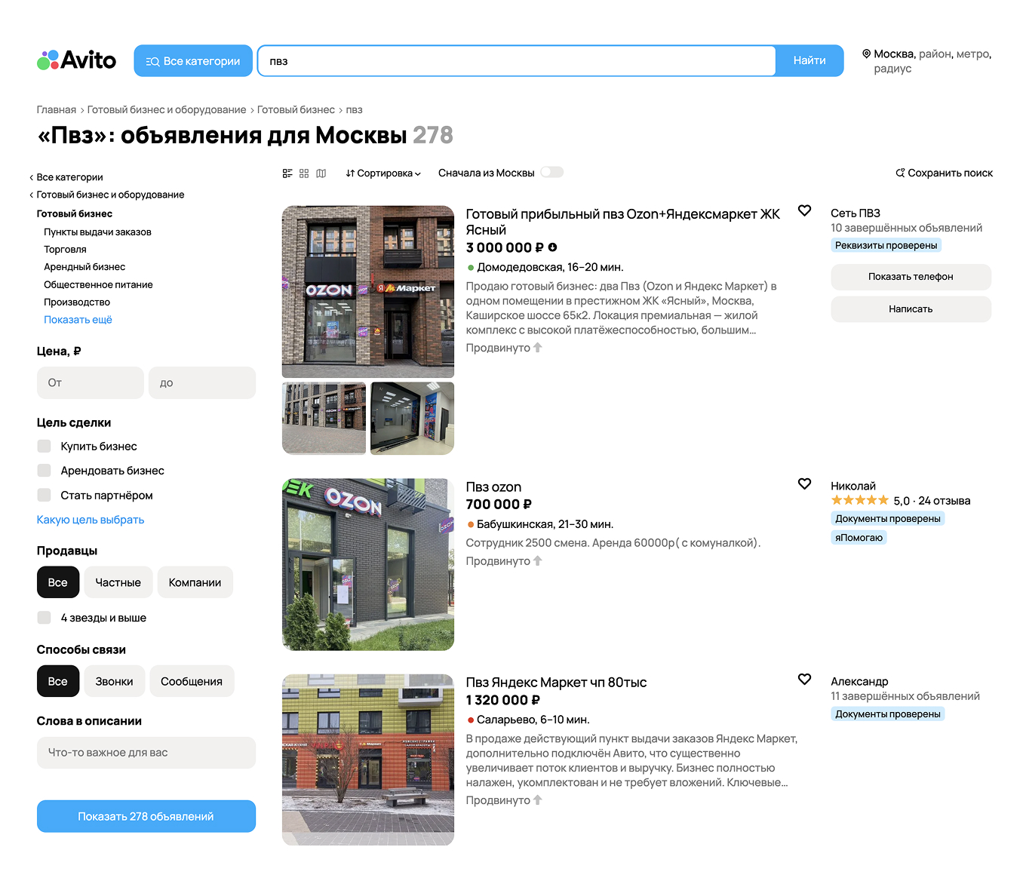Open the Сортировка dropdown
This screenshot has width=1026, height=887.
coord(382,173)
